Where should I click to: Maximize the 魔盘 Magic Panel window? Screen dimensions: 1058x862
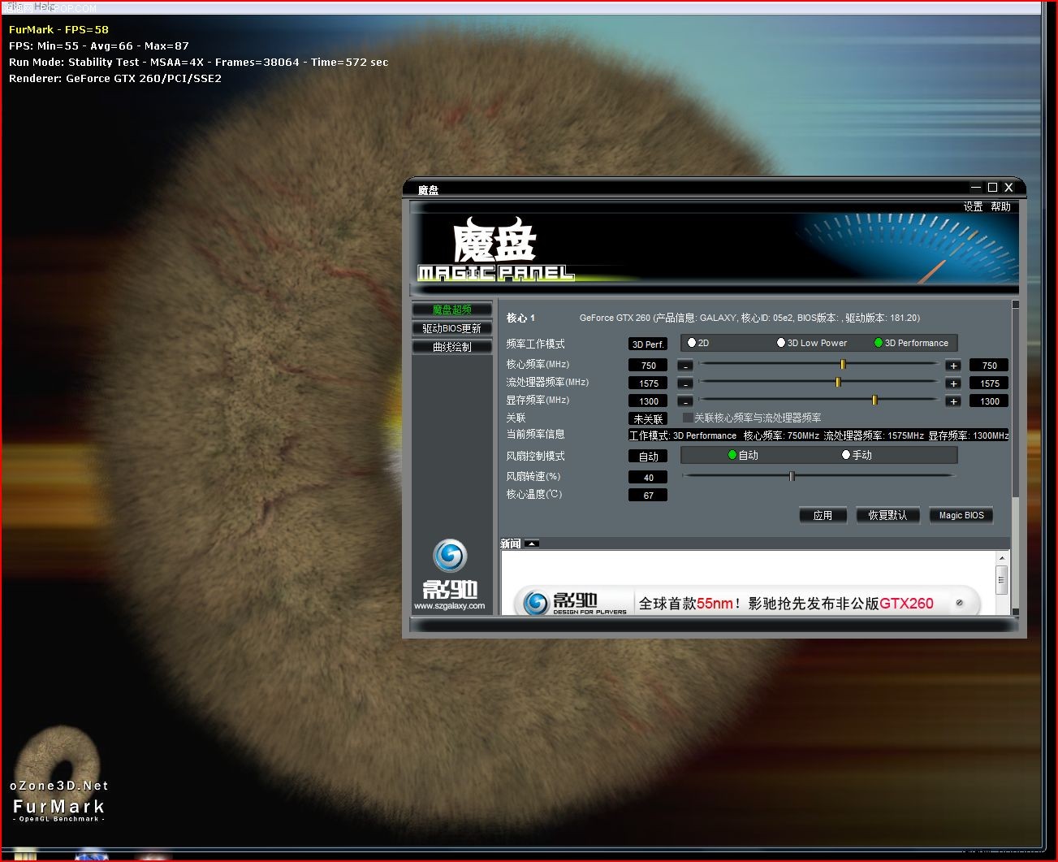coord(992,188)
